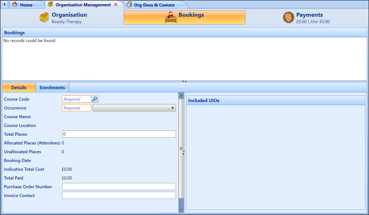Click the Purchase Order Number field
Screen dimensions: 369x215
(119, 187)
